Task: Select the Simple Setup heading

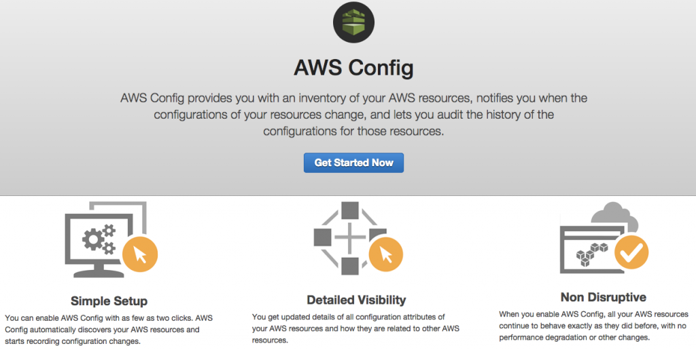Action: point(109,300)
